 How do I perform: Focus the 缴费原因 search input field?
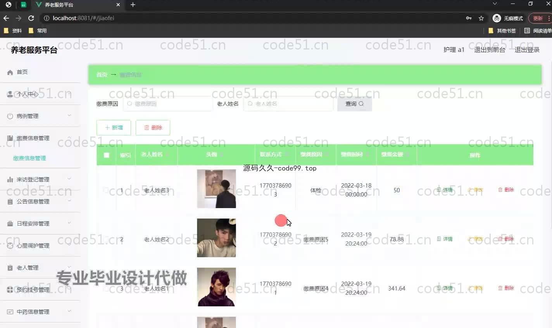(168, 104)
